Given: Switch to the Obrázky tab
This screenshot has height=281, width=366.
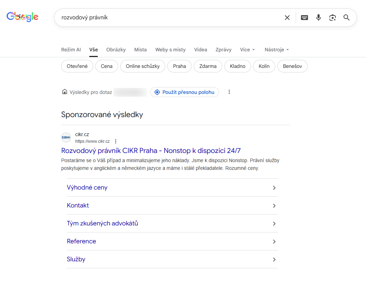Looking at the screenshot, I should [x=116, y=50].
